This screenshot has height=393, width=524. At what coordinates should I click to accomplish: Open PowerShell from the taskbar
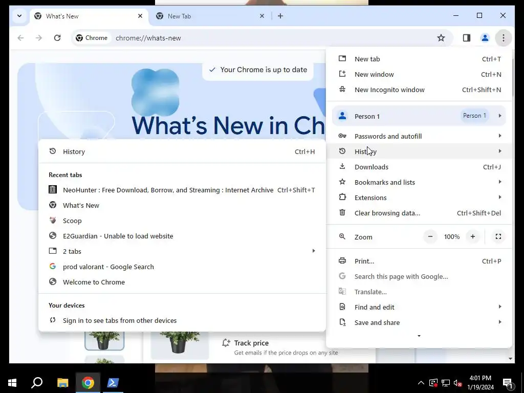[x=113, y=383]
